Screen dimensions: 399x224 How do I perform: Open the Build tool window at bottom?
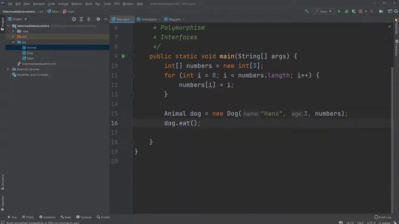coord(66,217)
